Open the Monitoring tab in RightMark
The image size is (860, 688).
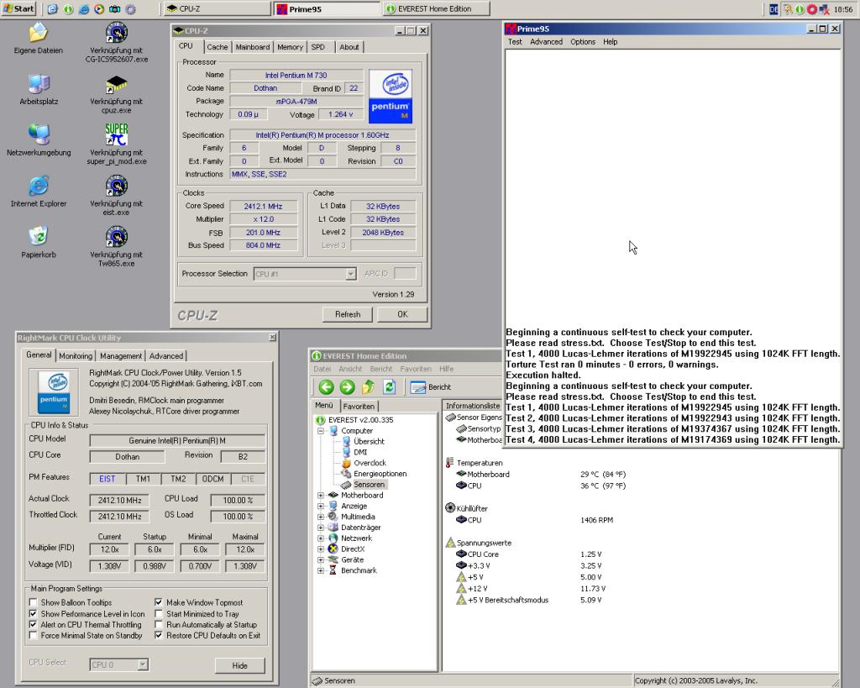pos(76,356)
